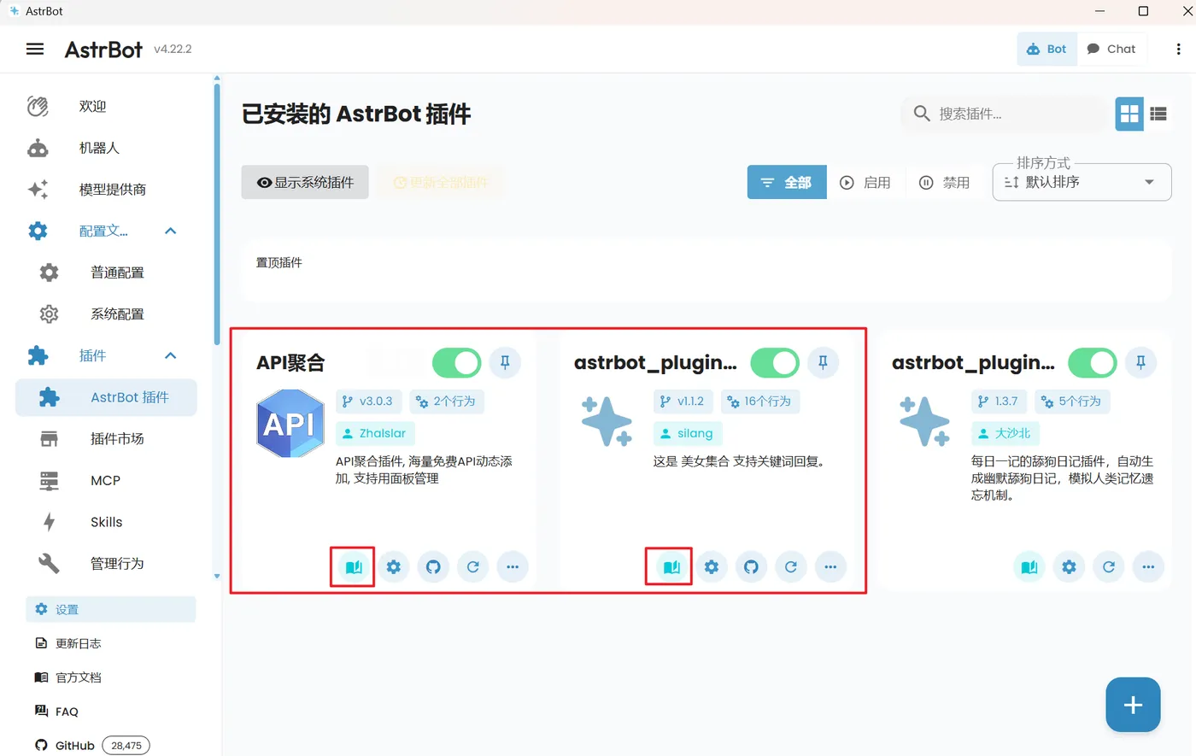Filter plugins by 禁用
This screenshot has height=756, width=1196.
coord(945,182)
